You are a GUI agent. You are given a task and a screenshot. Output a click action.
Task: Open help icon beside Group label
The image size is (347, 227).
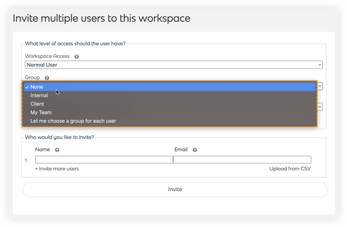47,78
